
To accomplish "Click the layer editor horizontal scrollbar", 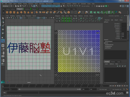I will coord(111,83).
